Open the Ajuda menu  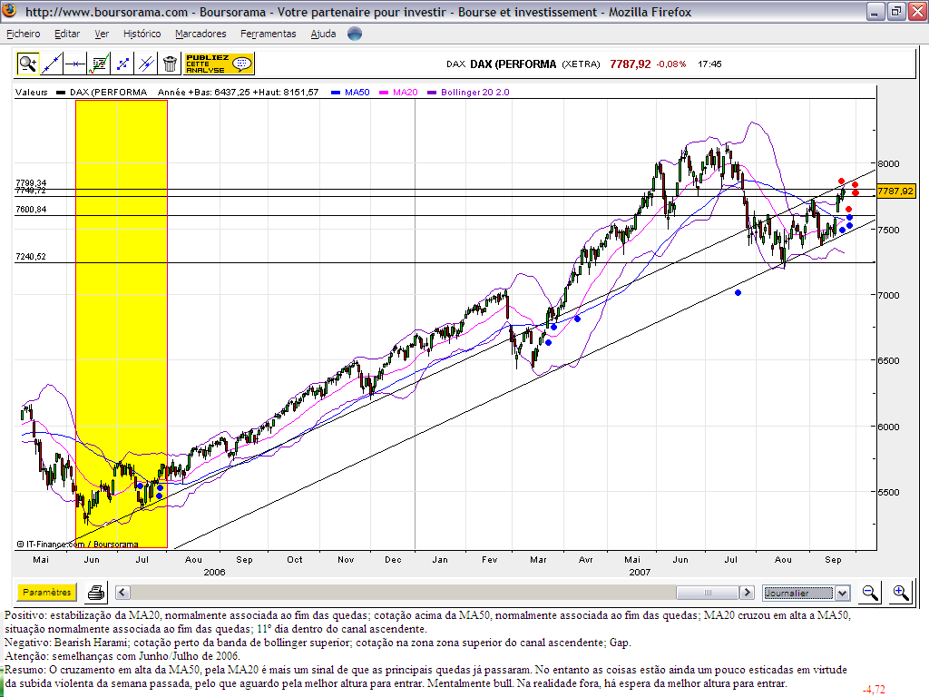pyautogui.click(x=324, y=34)
